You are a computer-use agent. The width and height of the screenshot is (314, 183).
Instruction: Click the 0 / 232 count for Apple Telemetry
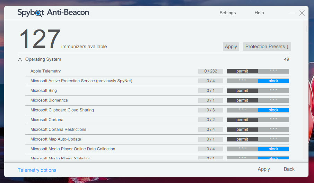(x=211, y=71)
